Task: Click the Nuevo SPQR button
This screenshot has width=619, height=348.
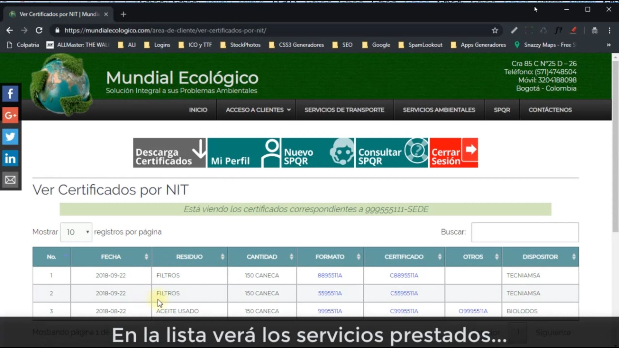Action: pyautogui.click(x=318, y=153)
